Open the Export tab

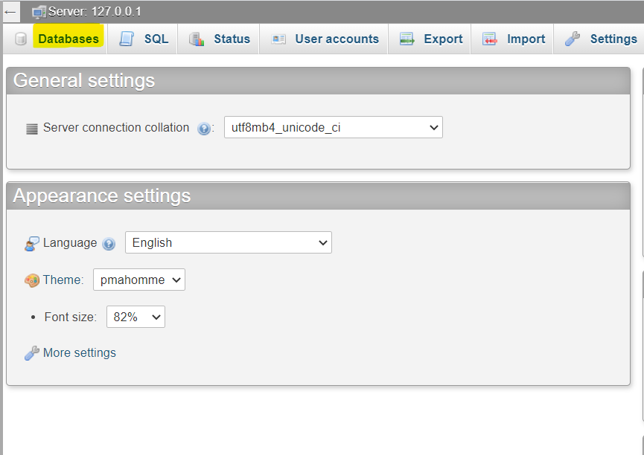point(443,39)
